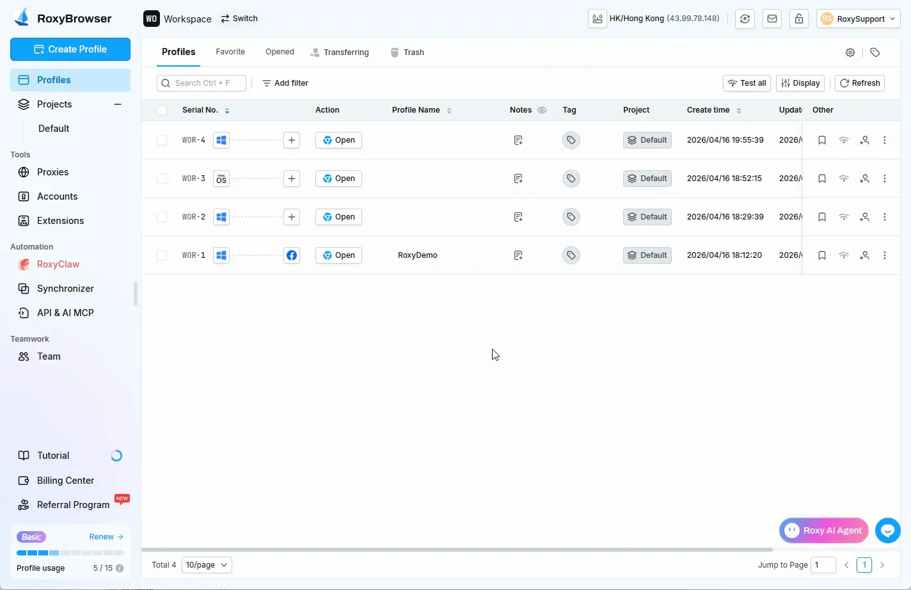The height and width of the screenshot is (590, 911).
Task: Test proxy connection for WOR-2 row
Action: 844,217
